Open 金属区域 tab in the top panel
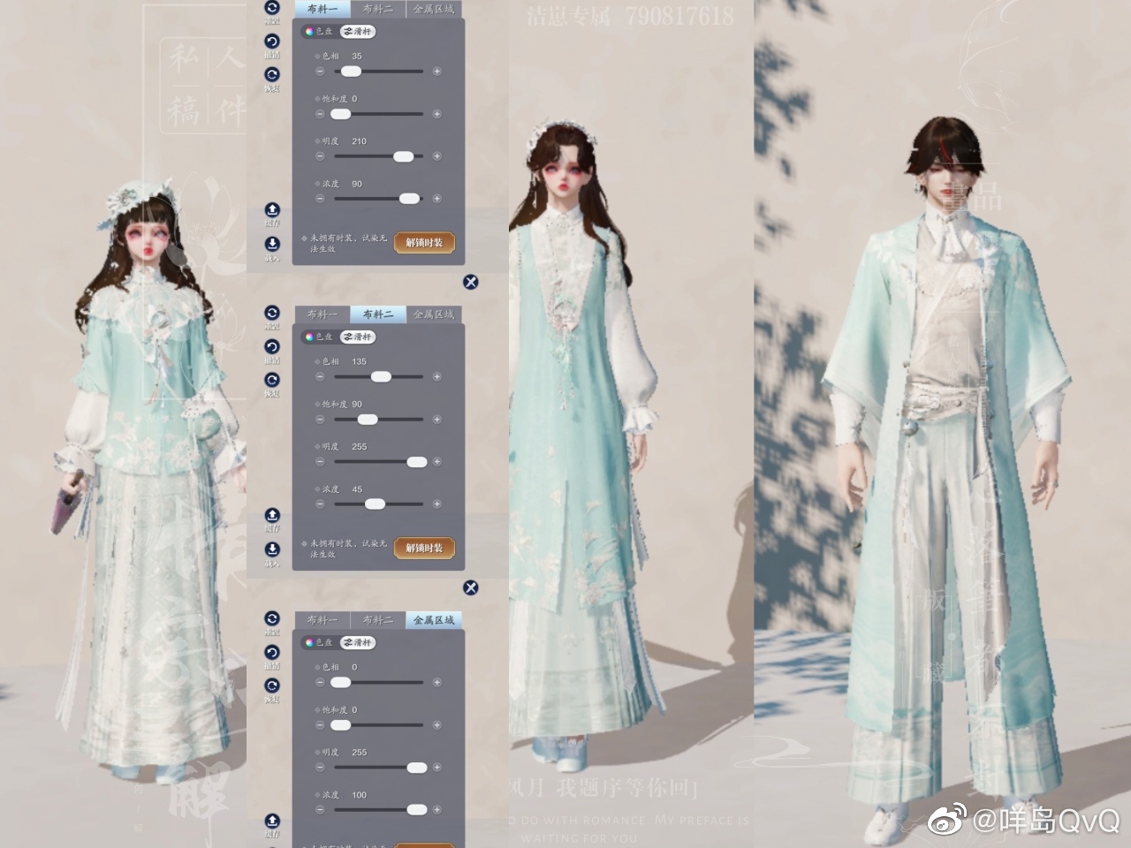Image resolution: width=1131 pixels, height=848 pixels. [x=434, y=9]
